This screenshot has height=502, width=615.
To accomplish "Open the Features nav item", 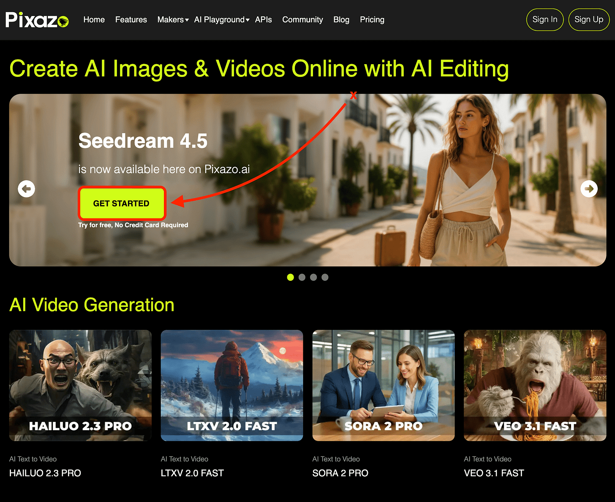I will (x=131, y=20).
